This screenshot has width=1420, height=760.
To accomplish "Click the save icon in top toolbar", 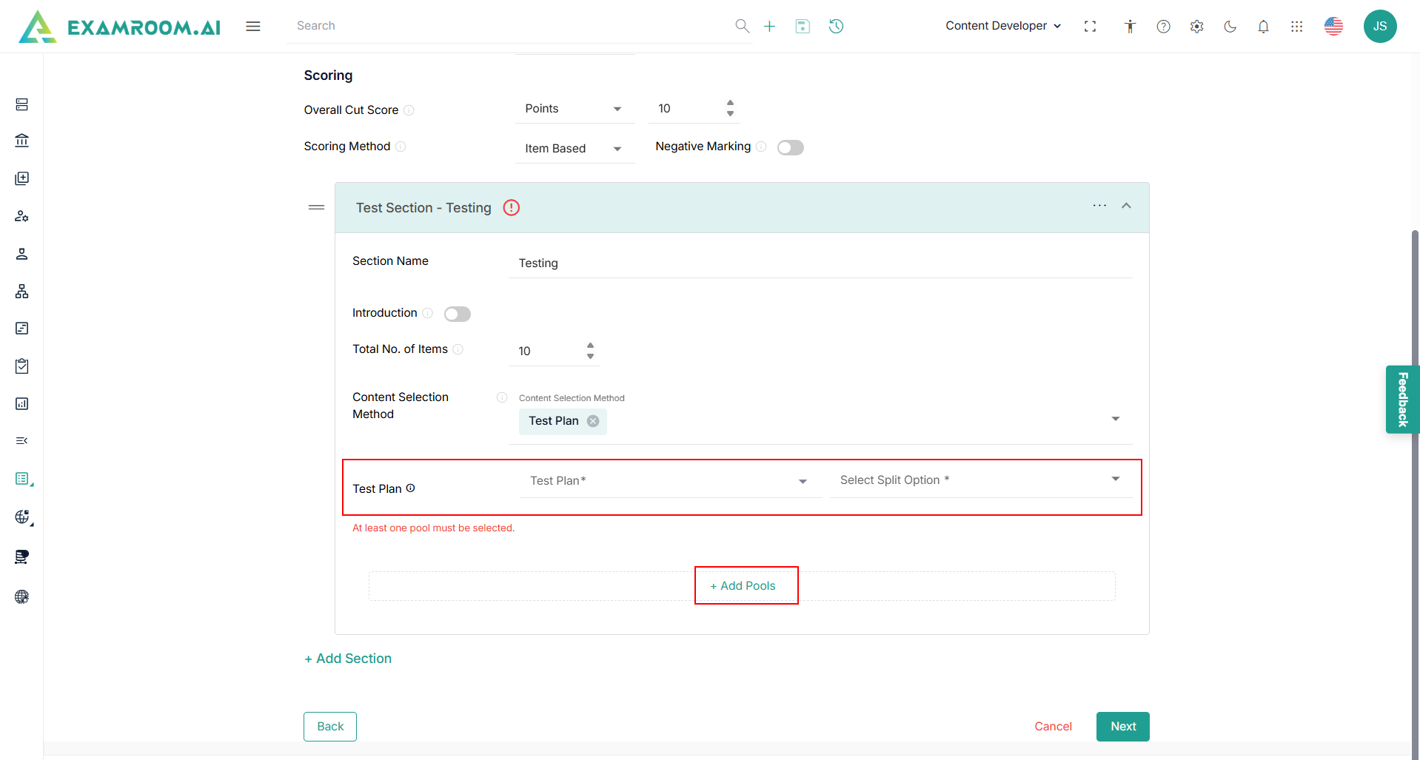I will tap(803, 27).
